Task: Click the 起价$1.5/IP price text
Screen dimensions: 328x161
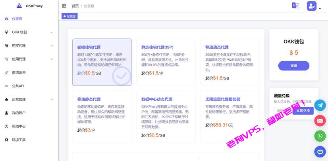Action: [152, 73]
